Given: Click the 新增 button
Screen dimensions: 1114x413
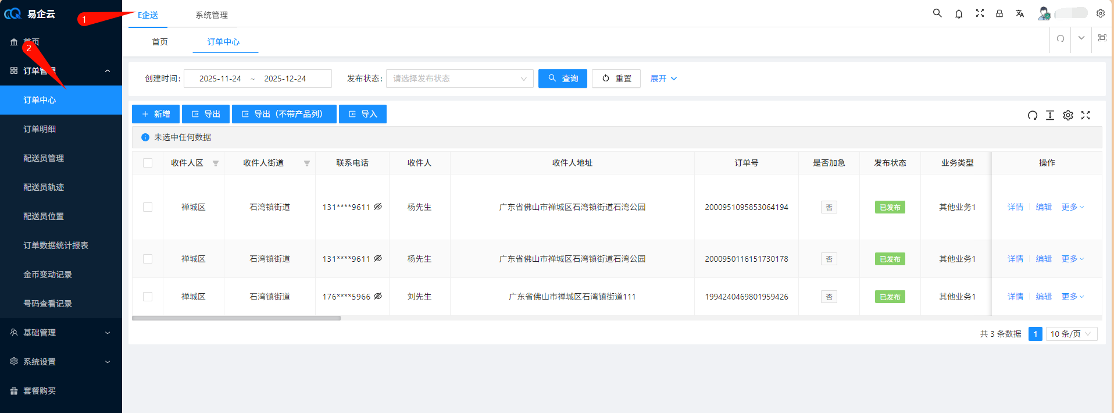Looking at the screenshot, I should point(156,114).
